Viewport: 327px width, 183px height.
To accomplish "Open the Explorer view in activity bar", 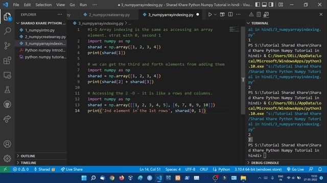I will click(7, 17).
